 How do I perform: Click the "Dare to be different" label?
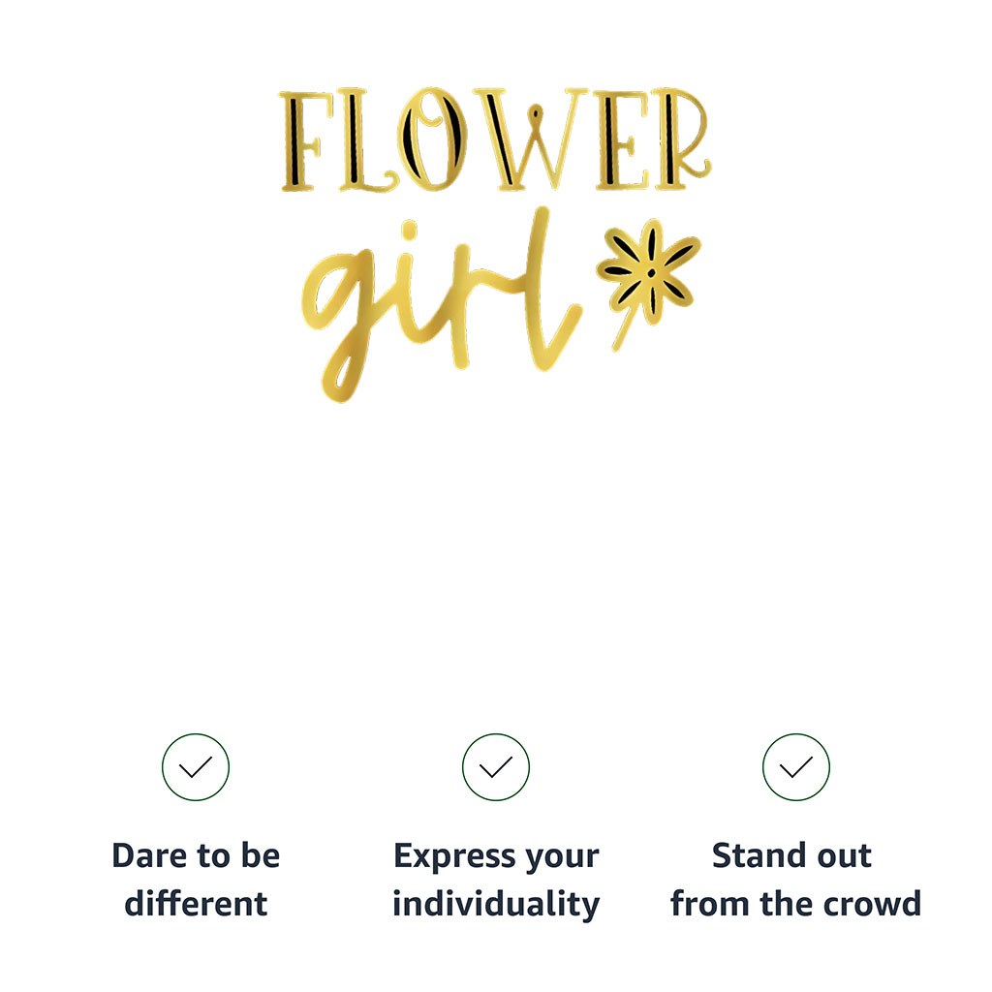pyautogui.click(x=196, y=880)
